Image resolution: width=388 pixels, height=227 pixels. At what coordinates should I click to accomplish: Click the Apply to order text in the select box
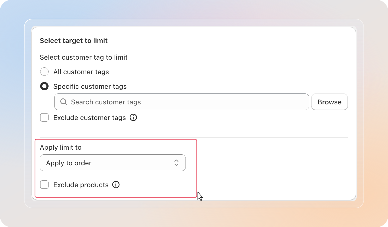[x=69, y=163]
